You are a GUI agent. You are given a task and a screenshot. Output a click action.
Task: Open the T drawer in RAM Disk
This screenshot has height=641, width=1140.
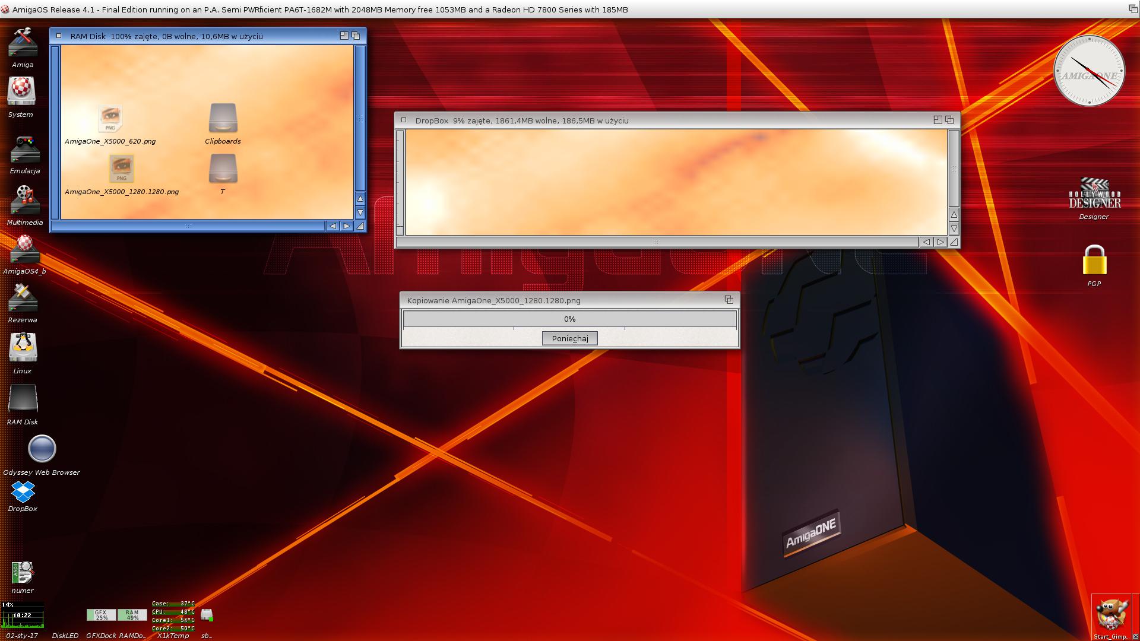[x=223, y=169]
